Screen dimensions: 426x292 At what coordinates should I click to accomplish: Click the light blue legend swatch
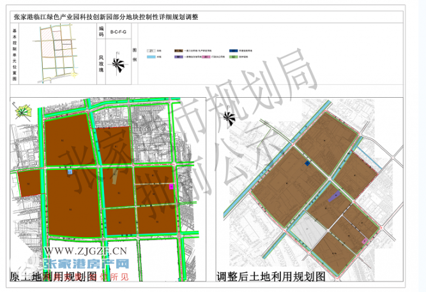(151, 57)
